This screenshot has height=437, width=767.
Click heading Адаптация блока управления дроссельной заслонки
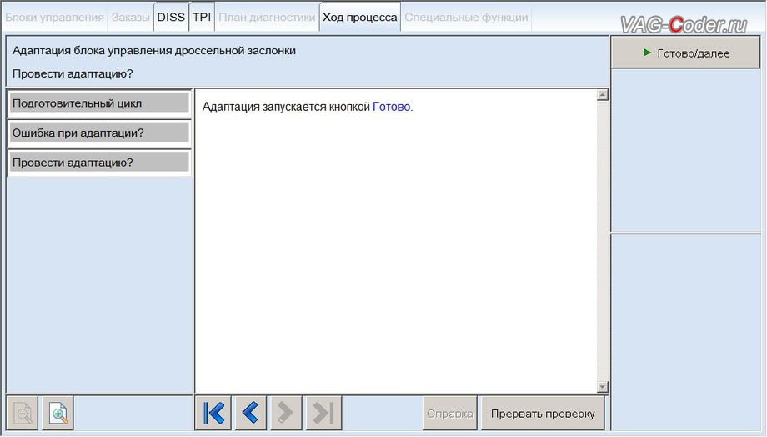[x=154, y=51]
